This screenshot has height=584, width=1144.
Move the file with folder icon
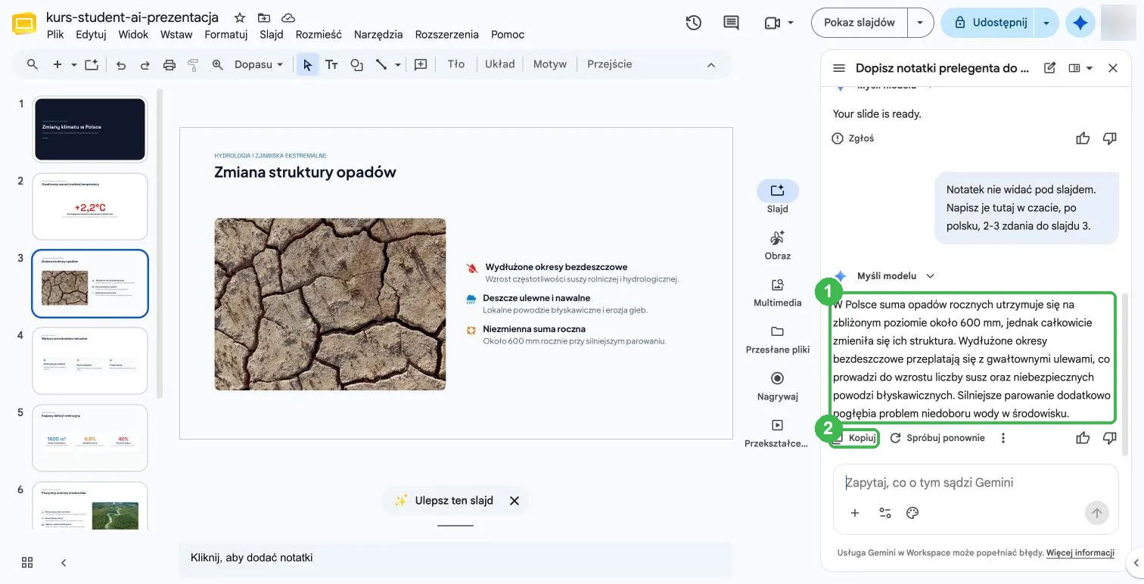pos(263,17)
